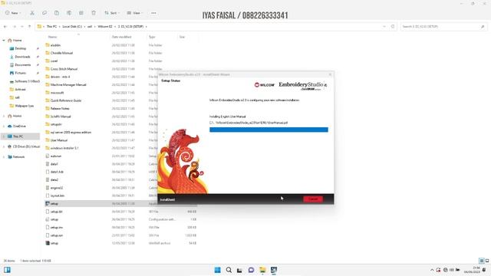Go forward with the Forward arrow
Viewport: 491px width, 276px height.
tap(15, 27)
